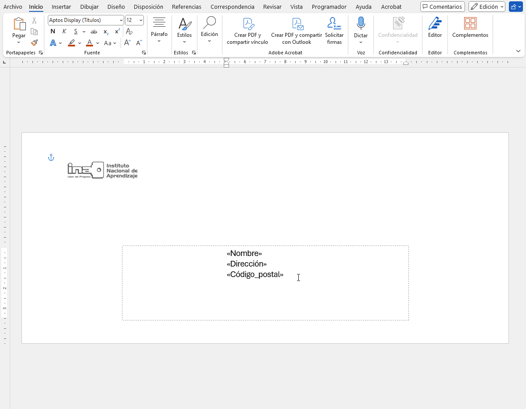Click the Format Painter brush icon
Viewport: 526px width, 409px height.
point(34,43)
